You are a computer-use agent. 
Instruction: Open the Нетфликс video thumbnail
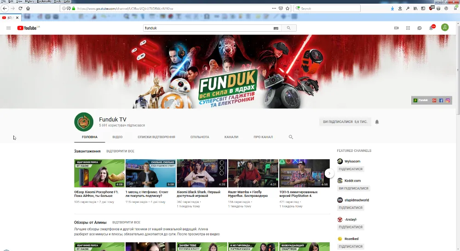[x=150, y=173]
